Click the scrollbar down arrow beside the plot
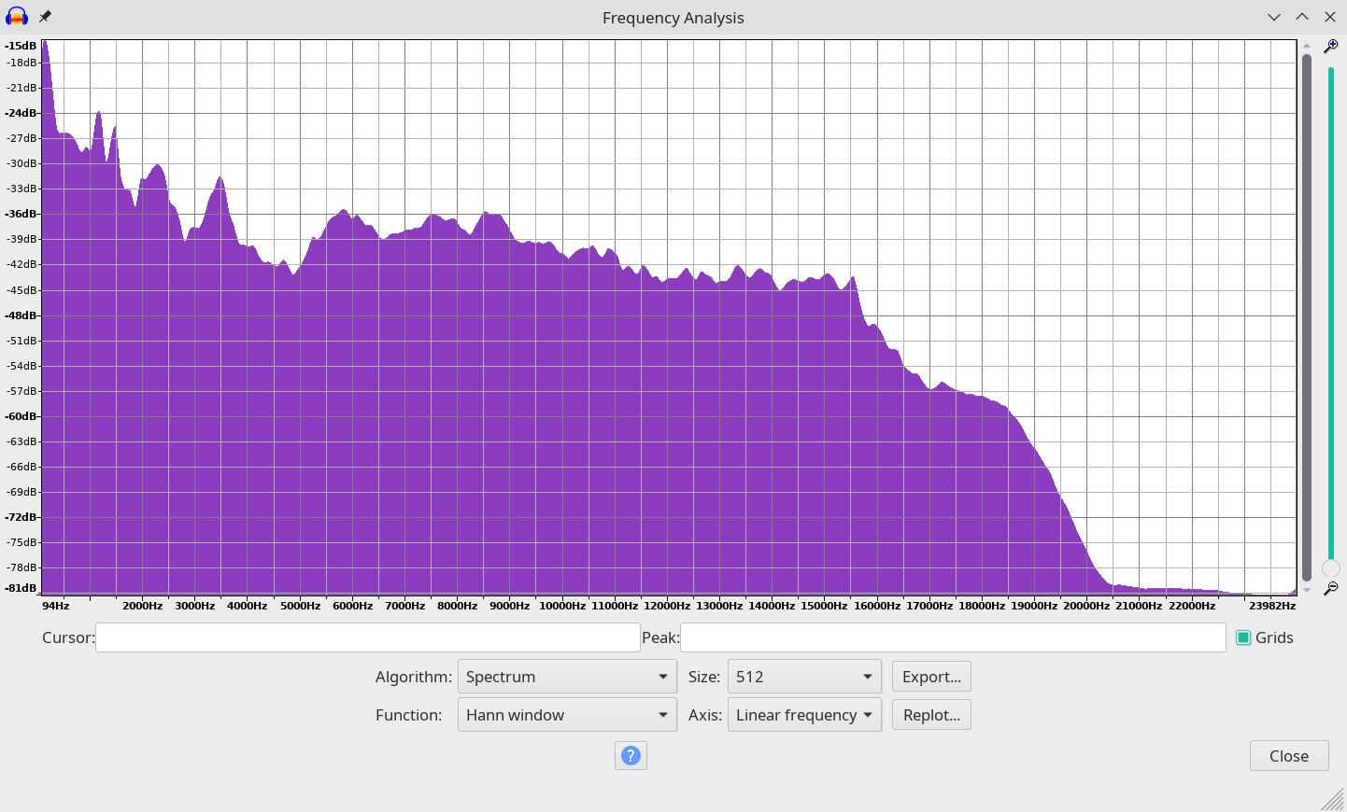Viewport: 1347px width, 812px height. coord(1307,589)
